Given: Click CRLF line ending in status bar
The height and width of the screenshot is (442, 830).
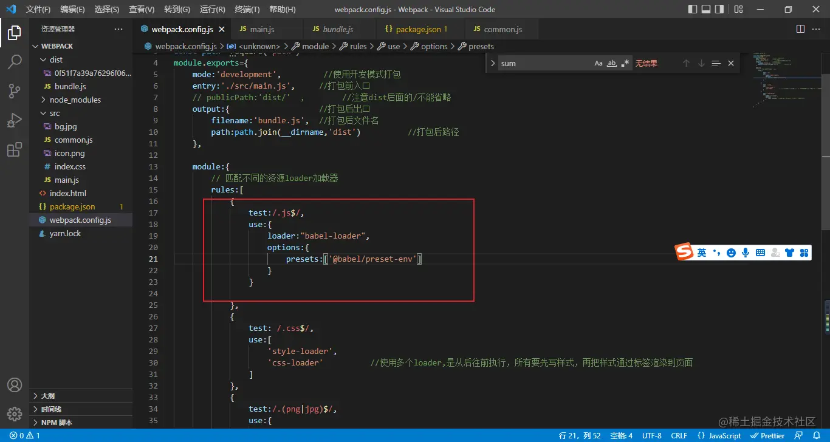Looking at the screenshot, I should [x=679, y=435].
